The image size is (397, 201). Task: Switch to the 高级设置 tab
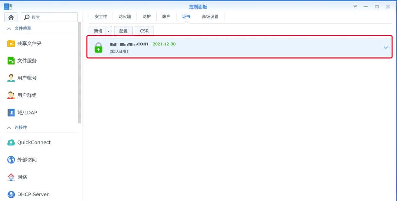(210, 16)
